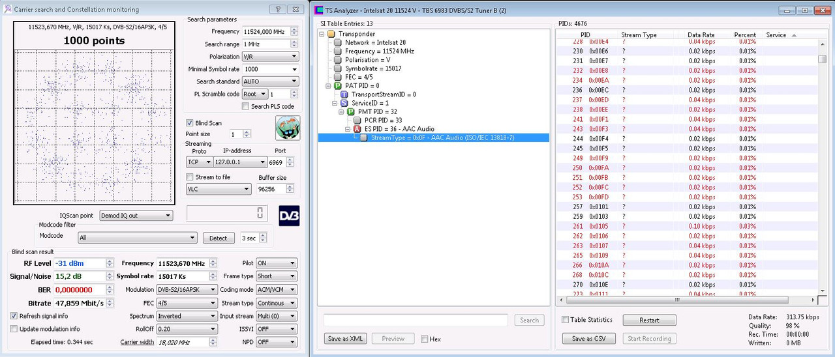Uncheck the Blind Scan checkbox
835x357 pixels.
[190, 122]
